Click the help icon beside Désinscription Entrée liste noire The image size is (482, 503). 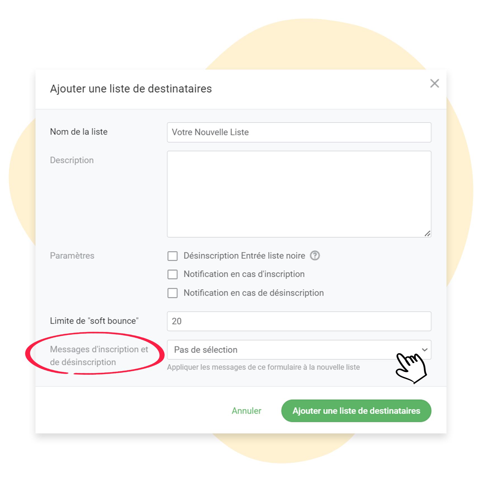coord(315,255)
